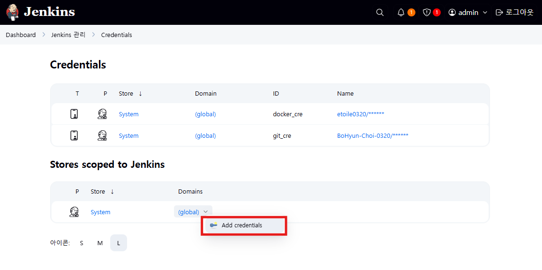Screen dimensions: 542x270
Task: Click the 로그아웃 logout link
Action: click(x=519, y=13)
